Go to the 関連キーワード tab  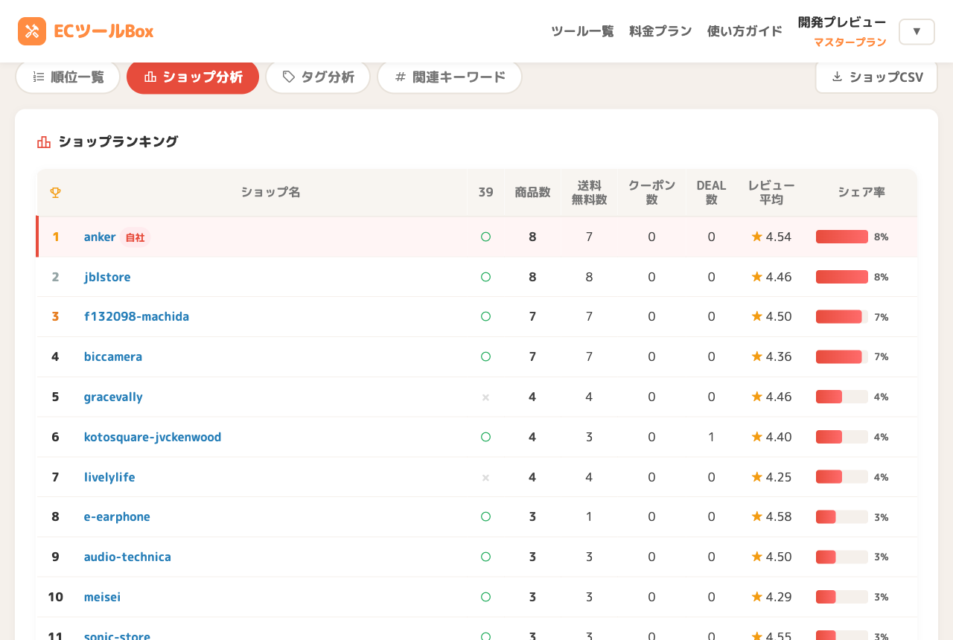450,77
